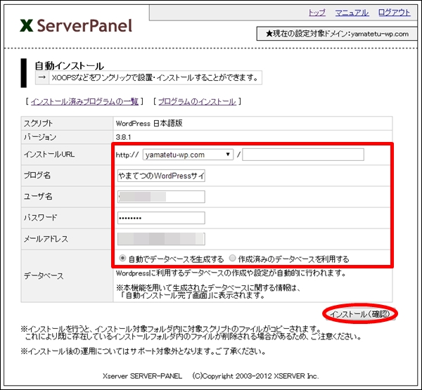Click the 現在の設定対象ドメイン box

tap(337, 34)
